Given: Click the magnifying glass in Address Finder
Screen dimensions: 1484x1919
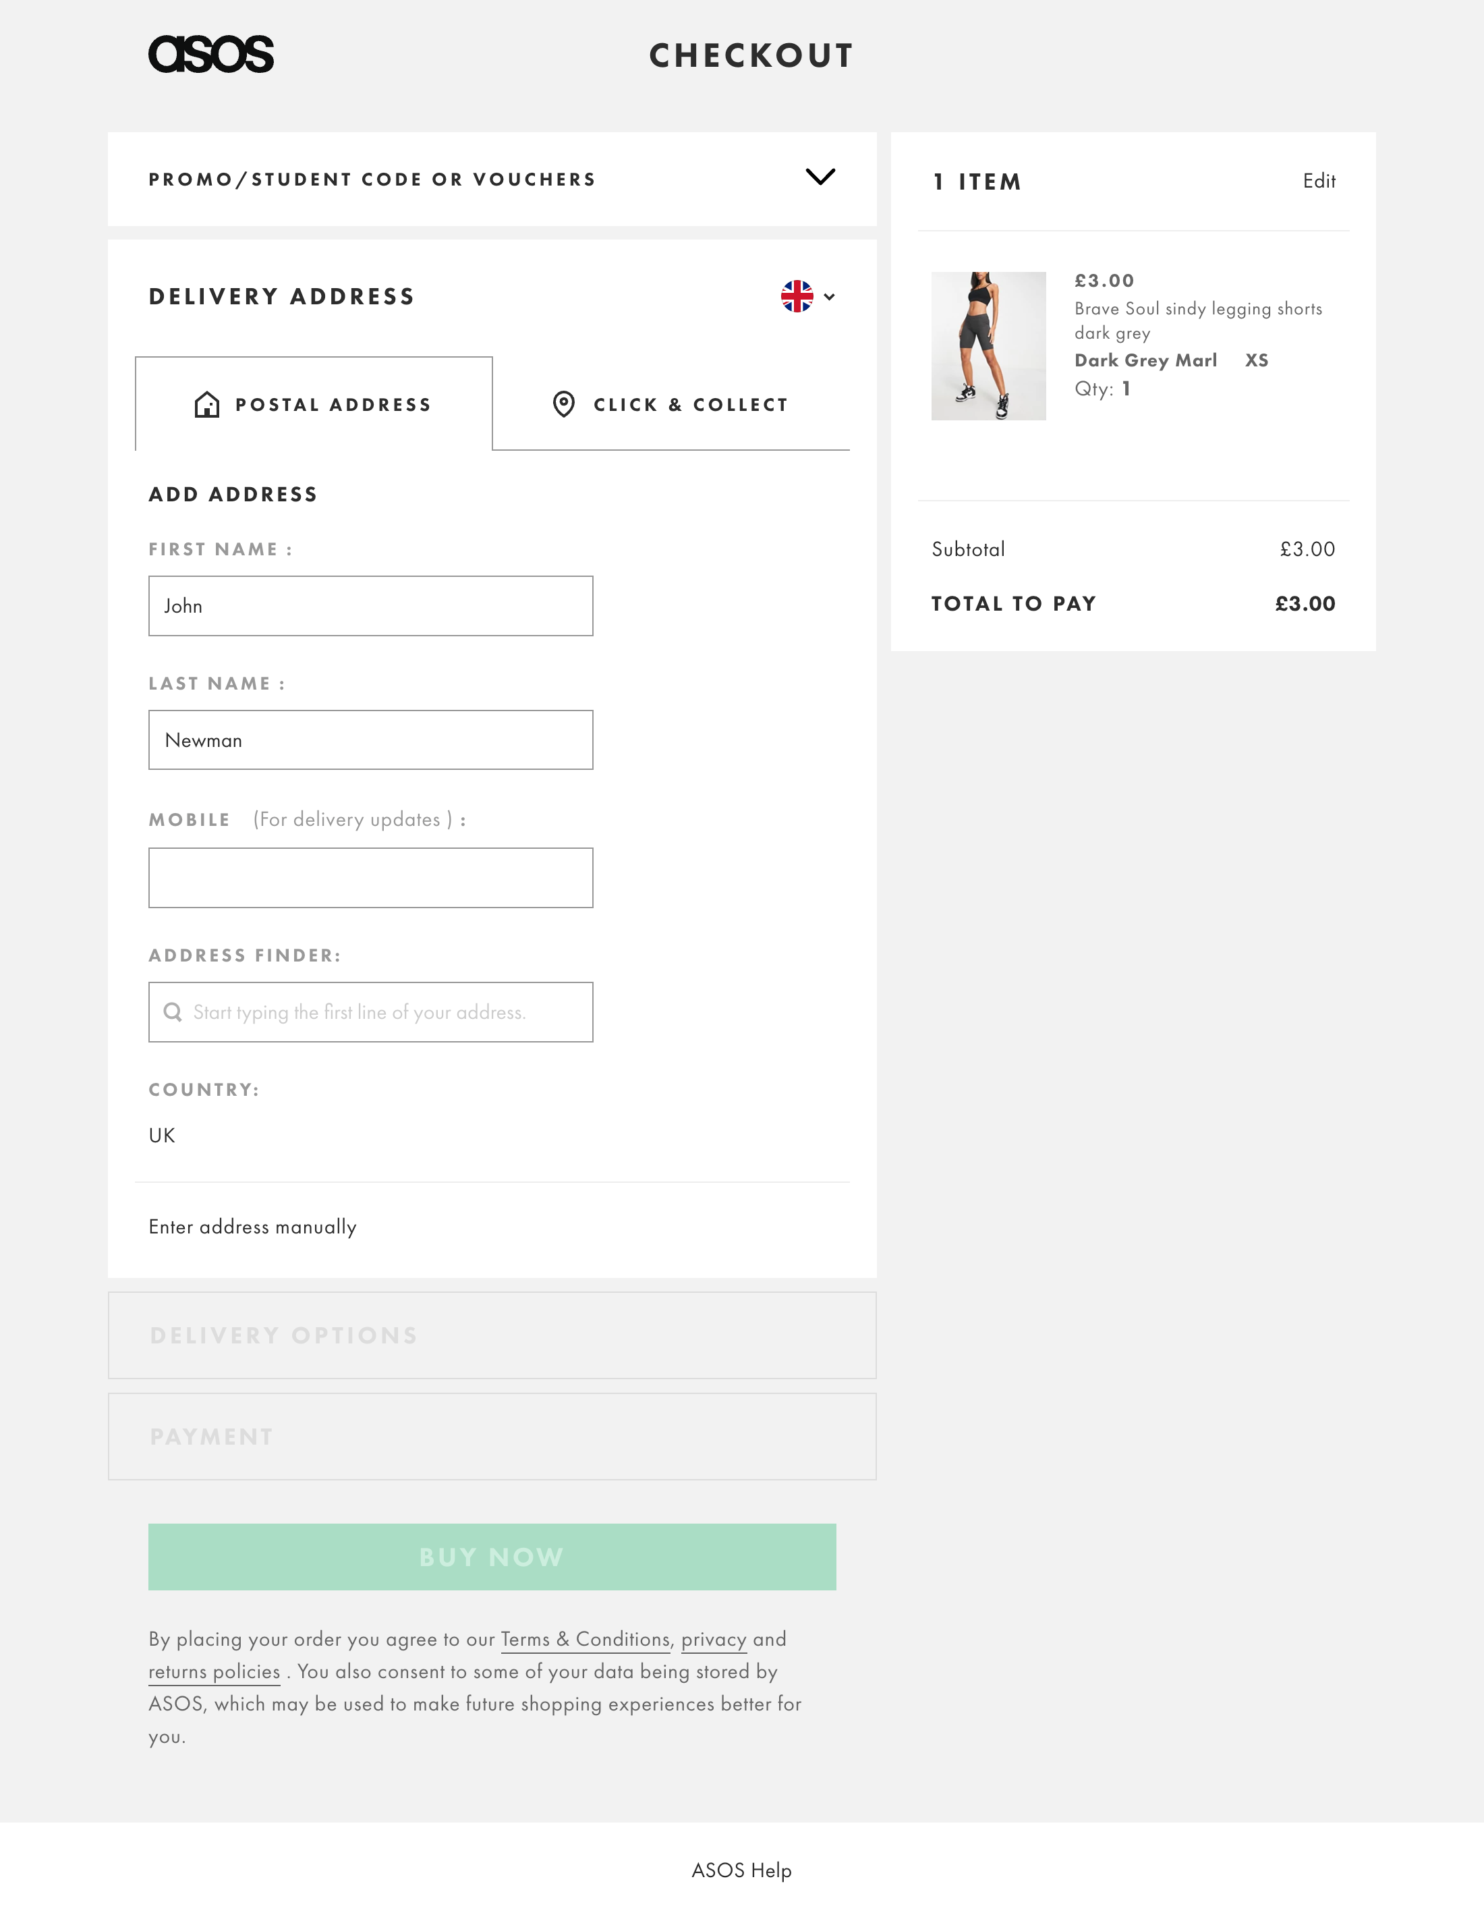Looking at the screenshot, I should pos(173,1011).
